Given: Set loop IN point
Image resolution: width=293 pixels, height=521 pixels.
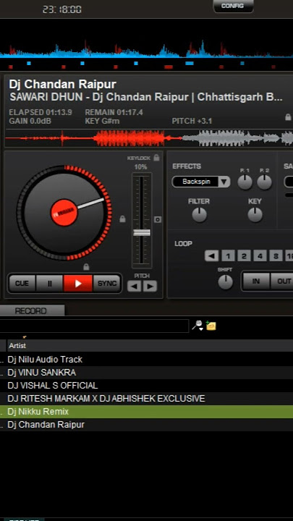Looking at the screenshot, I should tap(256, 281).
